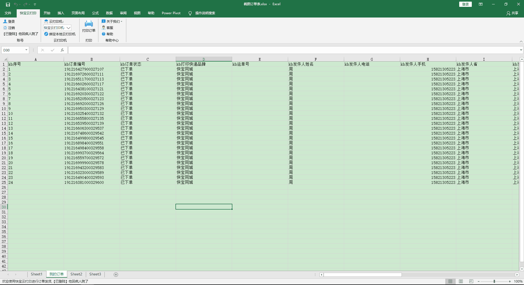Click the Page Layout view icon
Viewport: 524px width, 285px height.
pyautogui.click(x=461, y=281)
